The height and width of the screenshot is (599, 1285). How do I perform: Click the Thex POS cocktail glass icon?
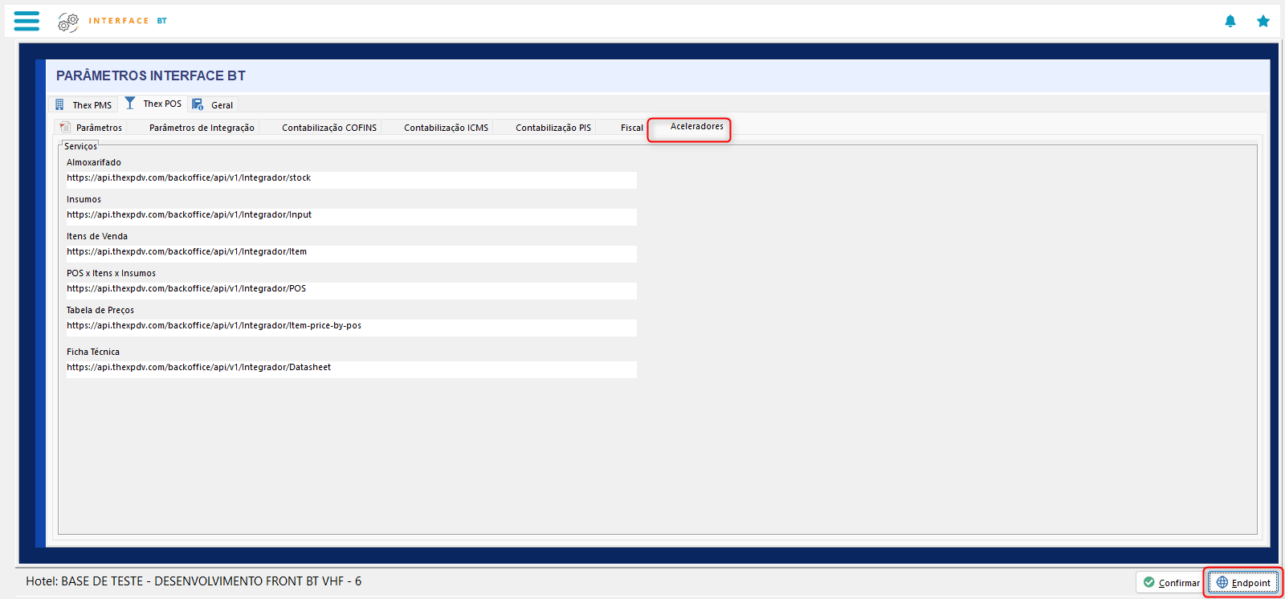click(130, 103)
